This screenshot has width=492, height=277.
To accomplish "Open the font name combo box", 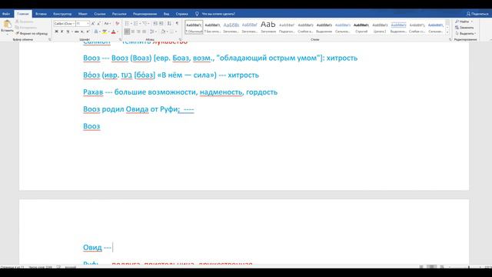I will point(65,24).
